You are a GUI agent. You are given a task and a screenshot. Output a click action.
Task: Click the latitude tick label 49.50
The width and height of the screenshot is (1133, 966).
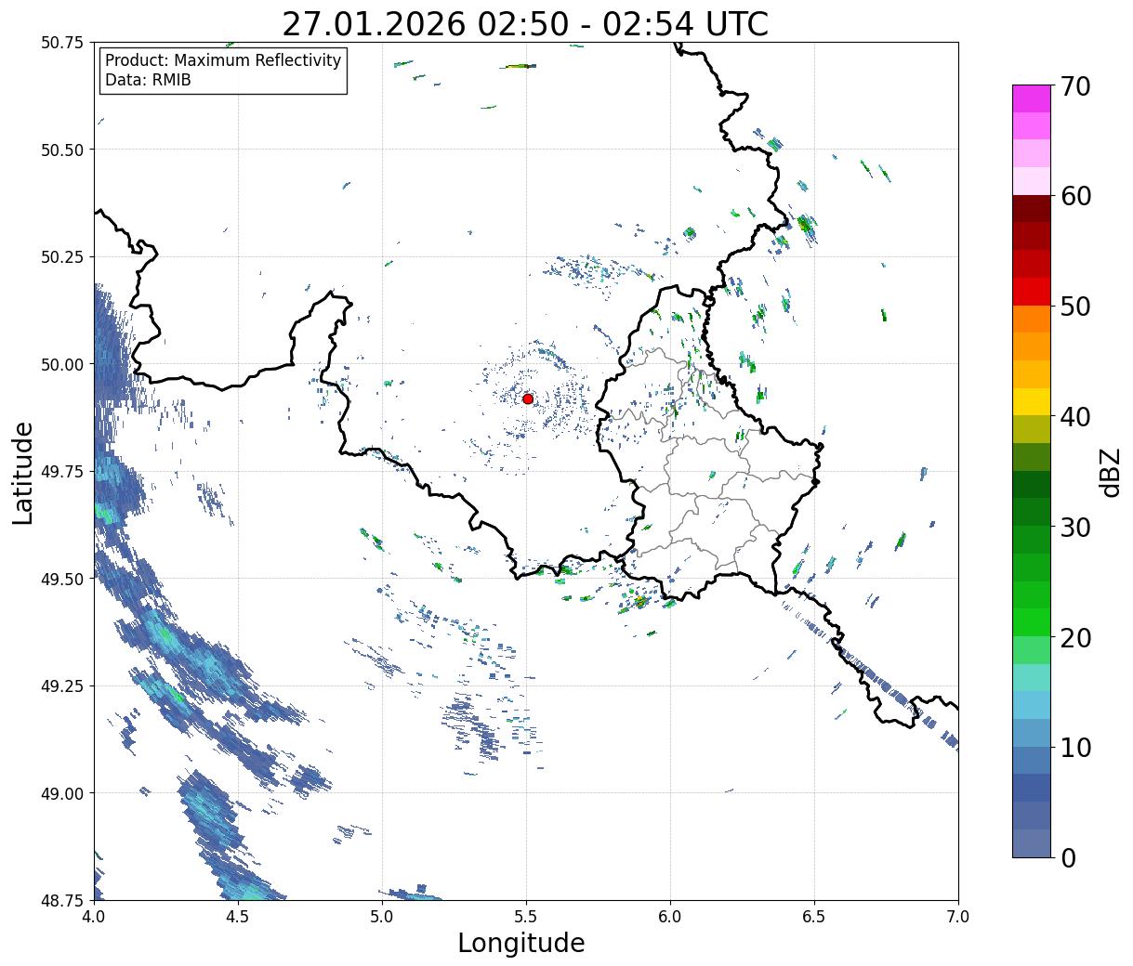click(63, 579)
